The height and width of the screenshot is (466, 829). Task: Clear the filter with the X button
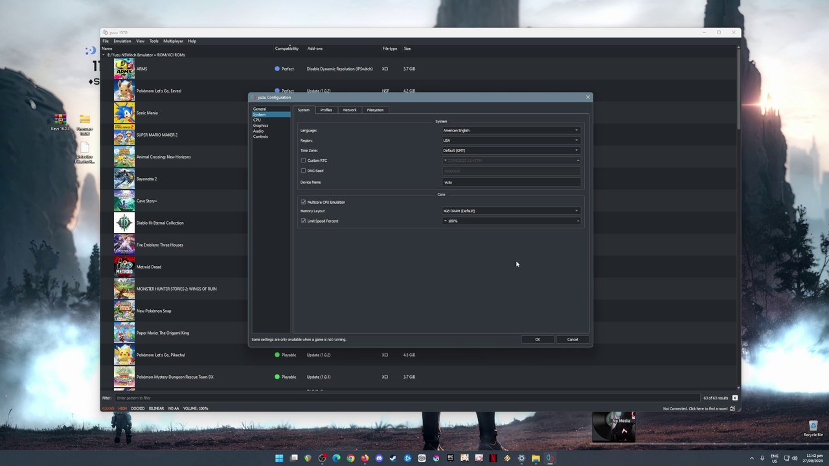[x=734, y=398]
